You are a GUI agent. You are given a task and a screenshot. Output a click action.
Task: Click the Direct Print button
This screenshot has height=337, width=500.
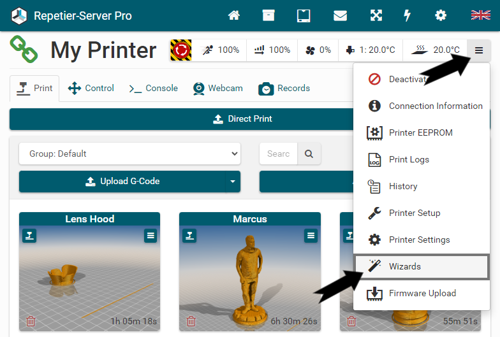click(x=242, y=119)
